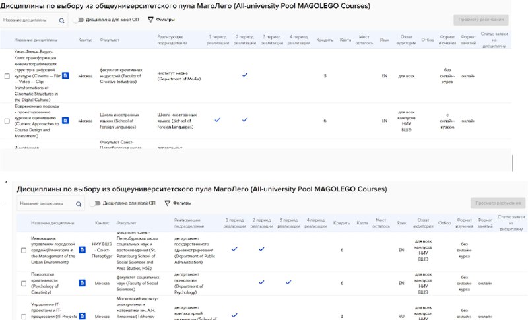Click the 'Кредиты' column header in the upper table
Image resolution: width=528 pixels, height=320 pixels.
coord(325,40)
